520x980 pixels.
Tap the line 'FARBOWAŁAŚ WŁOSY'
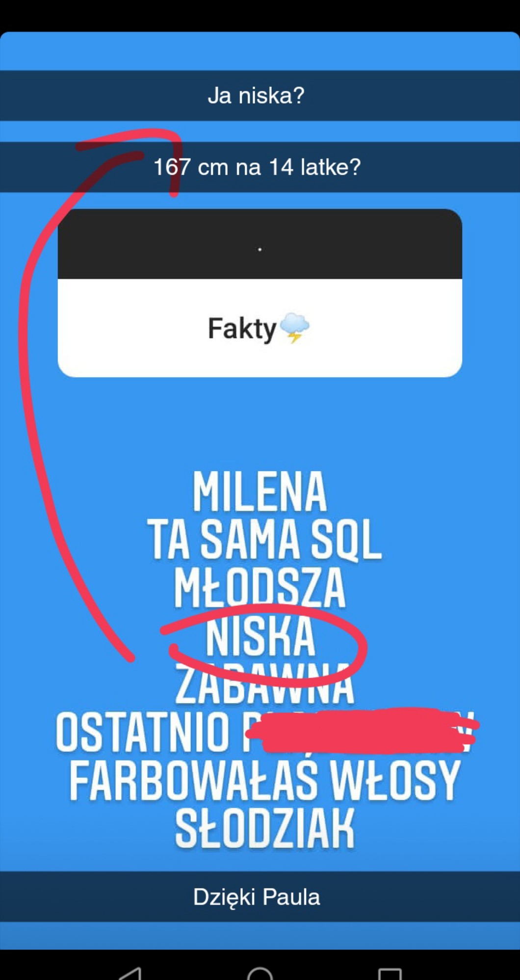(x=265, y=780)
